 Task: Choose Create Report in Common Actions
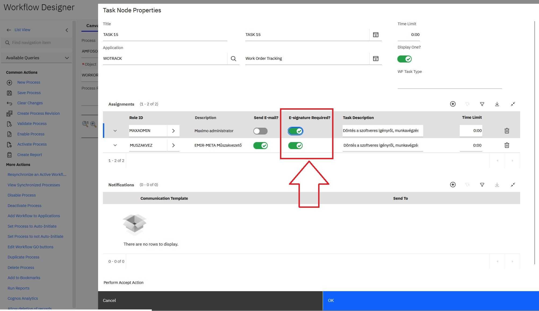pos(30,155)
